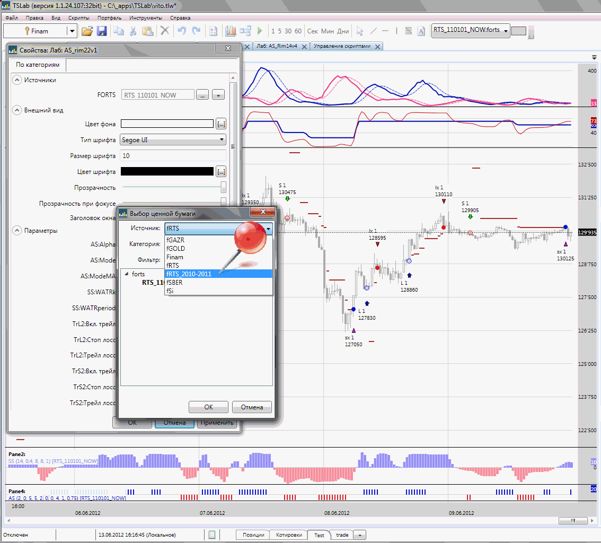Image resolution: width=601 pixels, height=543 pixels.
Task: Toggle the 30 interval button
Action: (288, 31)
